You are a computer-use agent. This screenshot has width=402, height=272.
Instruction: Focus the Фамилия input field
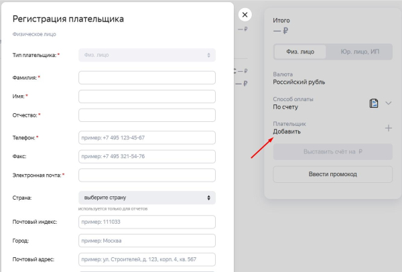[x=147, y=78]
